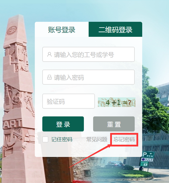Click the 记住密码 label text
Screen dimensions: 169x183
click(x=62, y=139)
